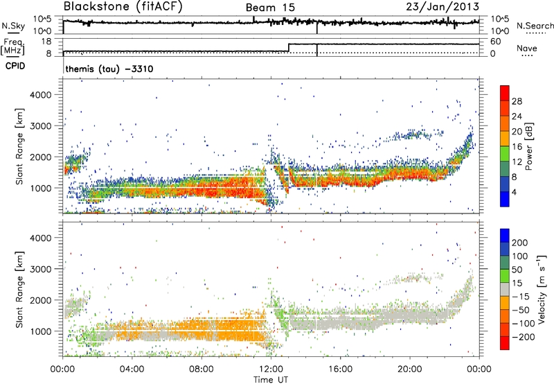
Task: Click the 4 value on the power colorbar
Action: click(x=515, y=193)
